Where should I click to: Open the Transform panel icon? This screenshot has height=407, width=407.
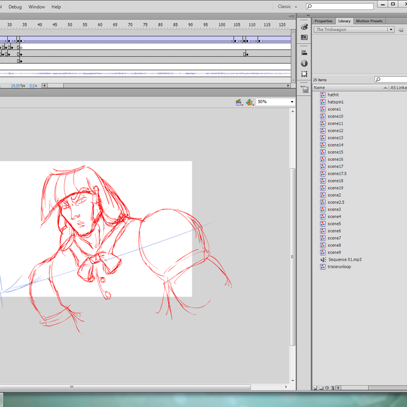(305, 74)
